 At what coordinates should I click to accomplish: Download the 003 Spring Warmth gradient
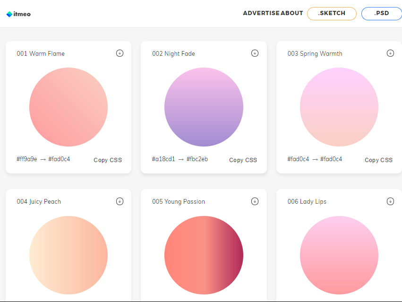click(x=390, y=53)
